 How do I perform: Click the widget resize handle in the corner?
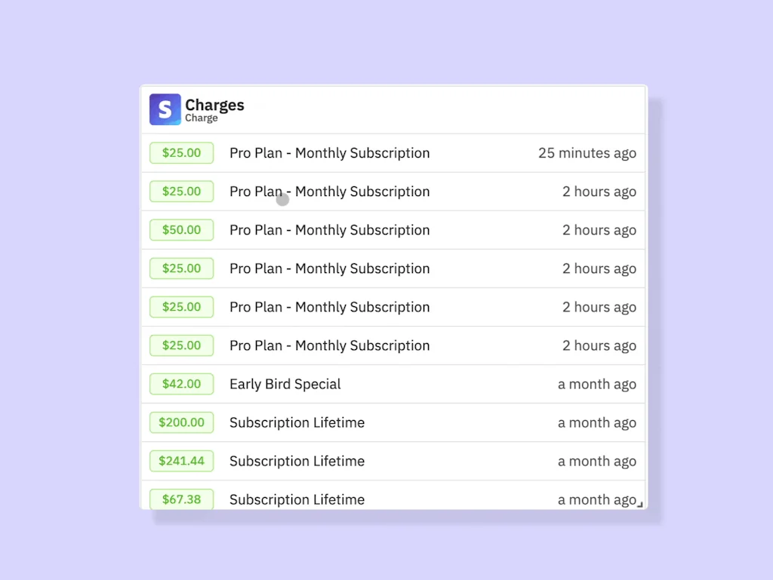tap(641, 504)
